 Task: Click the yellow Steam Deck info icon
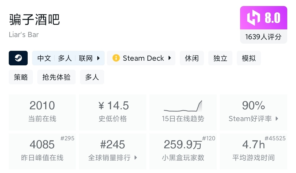pyautogui.click(x=116, y=58)
